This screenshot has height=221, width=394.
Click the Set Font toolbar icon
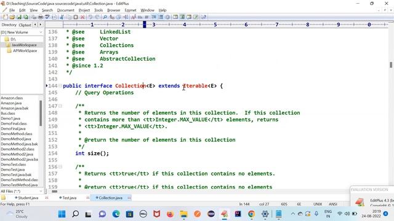click(x=134, y=17)
